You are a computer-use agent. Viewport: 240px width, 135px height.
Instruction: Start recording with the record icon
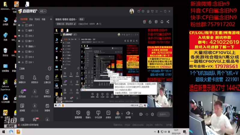pyautogui.click(x=141, y=114)
